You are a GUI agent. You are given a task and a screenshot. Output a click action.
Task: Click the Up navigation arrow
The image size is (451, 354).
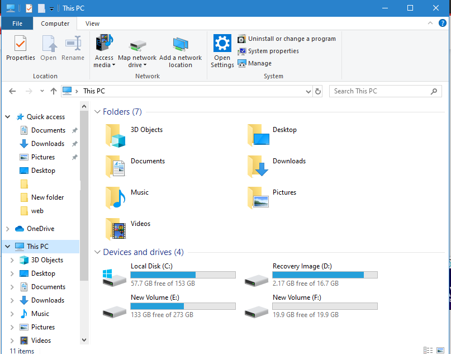54,91
